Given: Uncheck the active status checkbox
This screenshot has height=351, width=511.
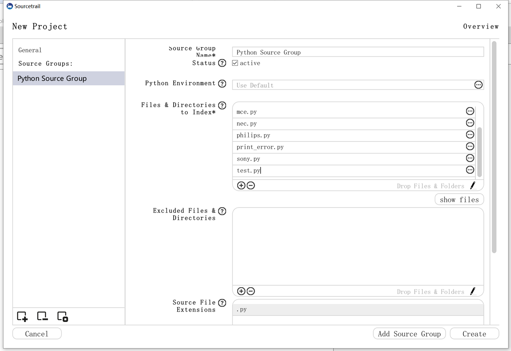Looking at the screenshot, I should point(235,63).
